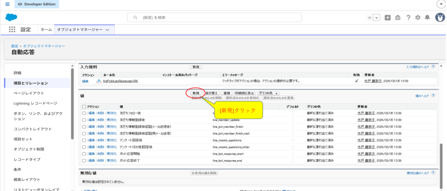Check the box for アンケート回答後 row

point(84,140)
